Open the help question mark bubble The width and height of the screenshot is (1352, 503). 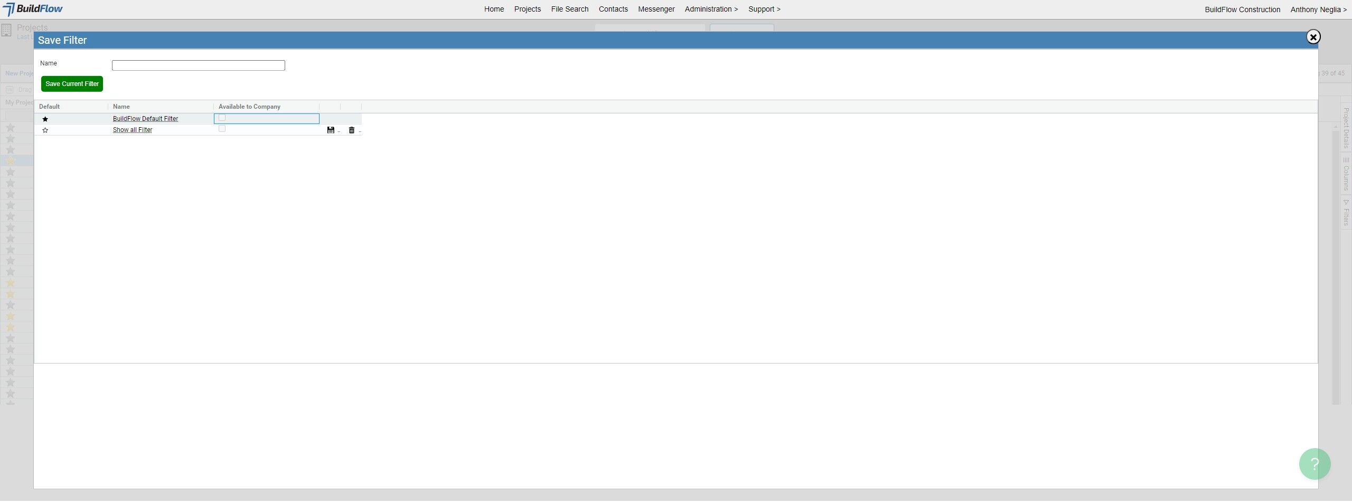(x=1315, y=464)
